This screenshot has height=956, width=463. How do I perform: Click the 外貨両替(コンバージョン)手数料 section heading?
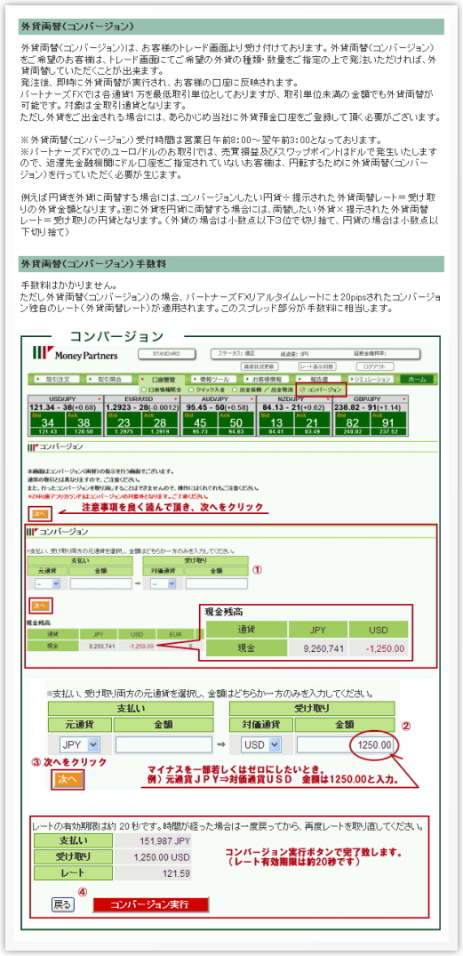pos(94,264)
